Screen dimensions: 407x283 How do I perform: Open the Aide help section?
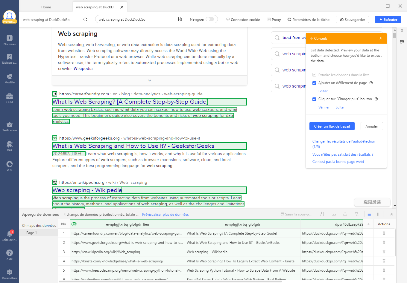10,255
